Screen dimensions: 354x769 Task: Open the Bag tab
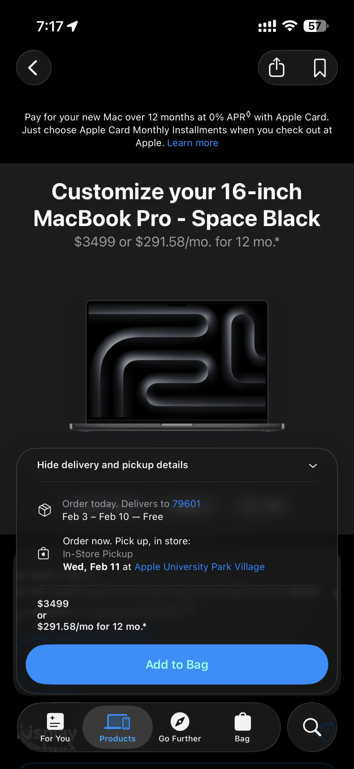point(242,727)
